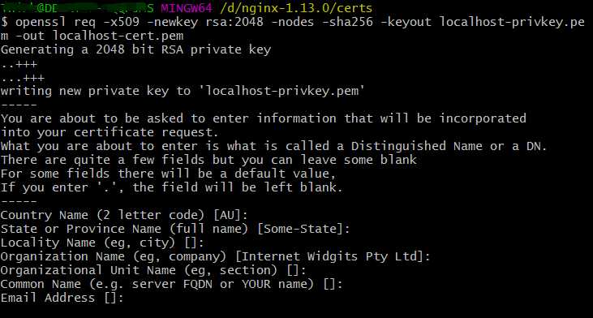Click the 'For some fields there will be' line
The height and width of the screenshot is (318, 593).
[x=168, y=174]
